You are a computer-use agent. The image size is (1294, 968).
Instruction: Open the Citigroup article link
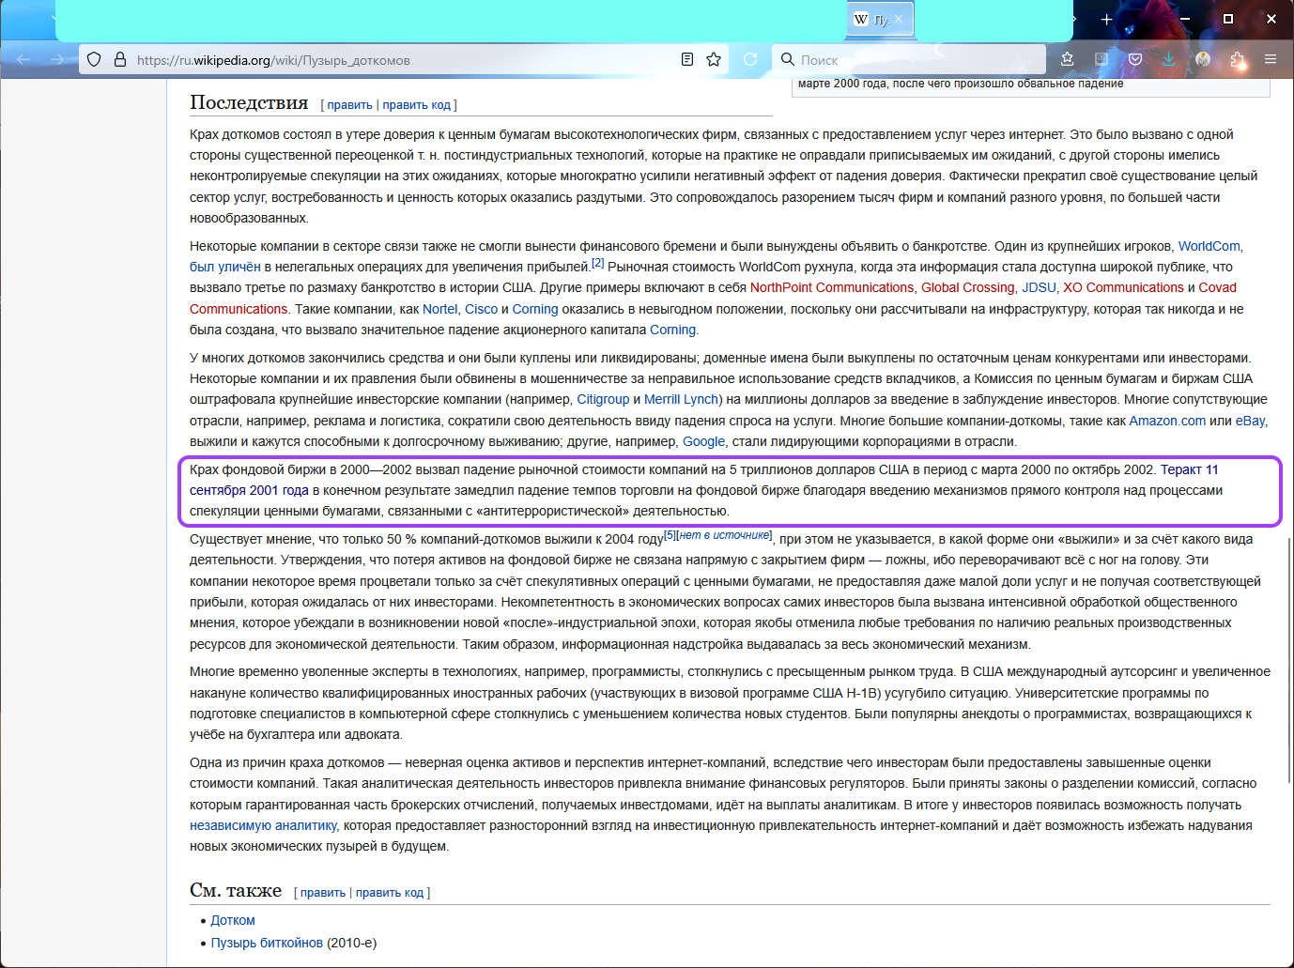(x=603, y=399)
